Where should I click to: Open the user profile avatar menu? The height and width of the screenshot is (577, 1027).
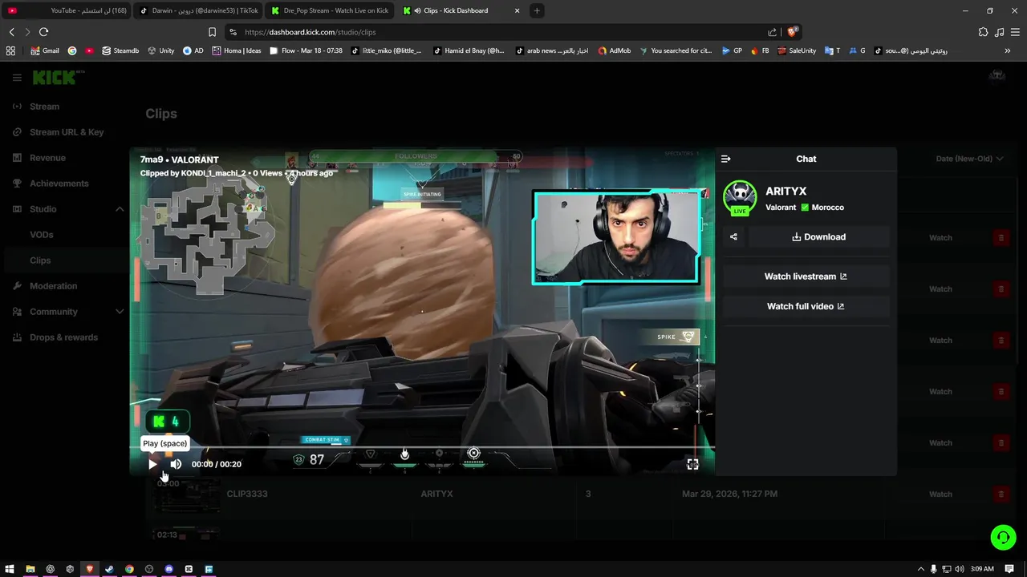997,75
